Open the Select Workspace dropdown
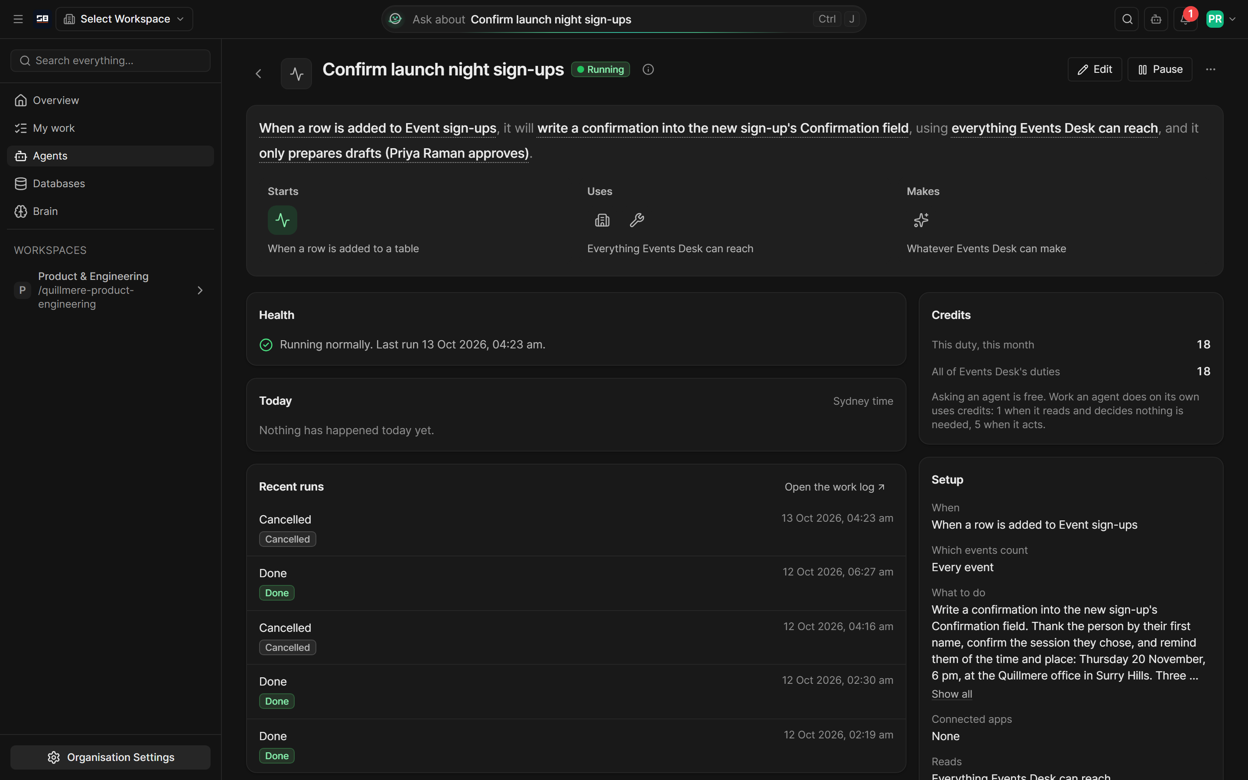 click(124, 19)
